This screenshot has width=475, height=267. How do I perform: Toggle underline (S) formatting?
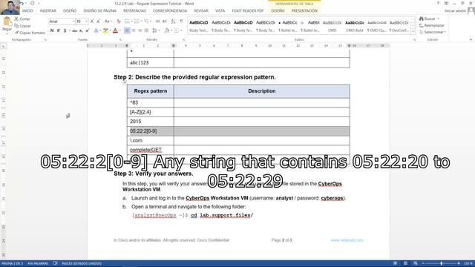[65, 30]
